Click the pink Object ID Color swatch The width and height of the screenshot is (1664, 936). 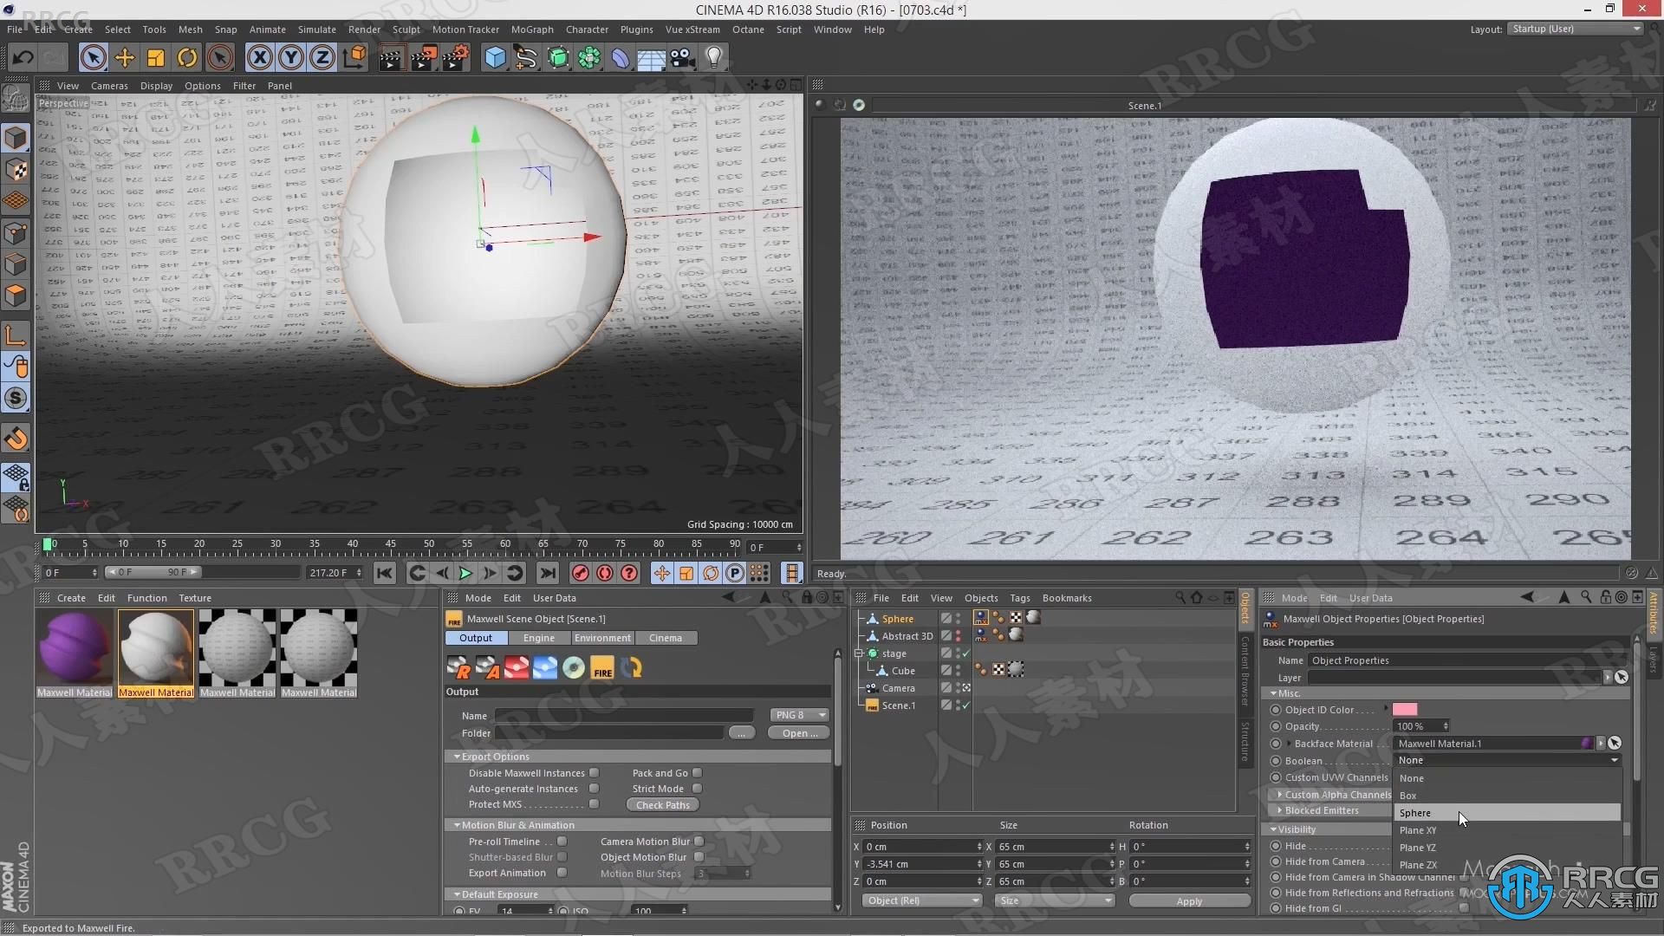[1405, 710]
